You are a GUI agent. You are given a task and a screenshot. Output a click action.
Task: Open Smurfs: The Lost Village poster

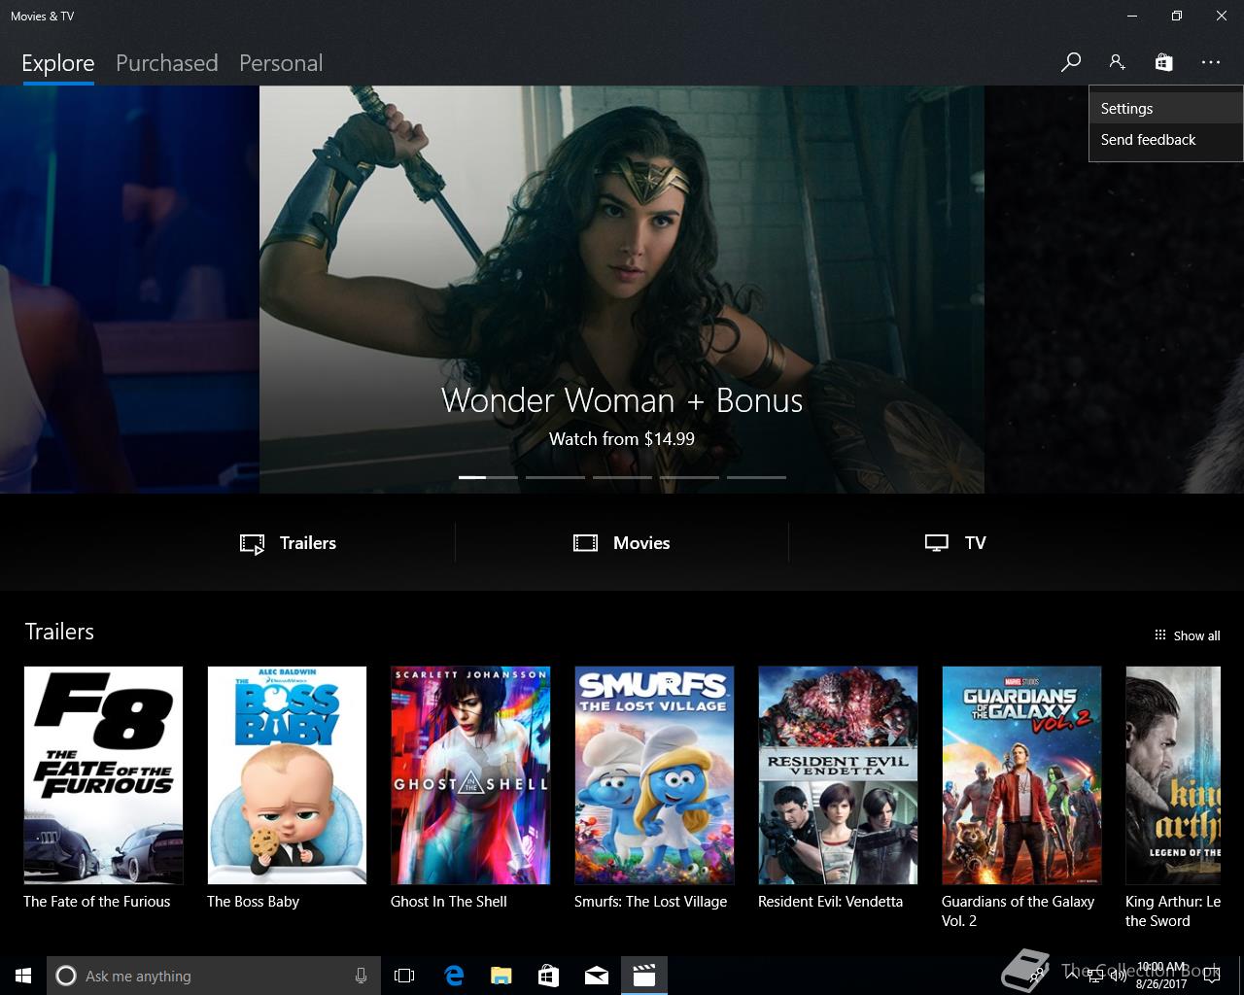pyautogui.click(x=654, y=775)
